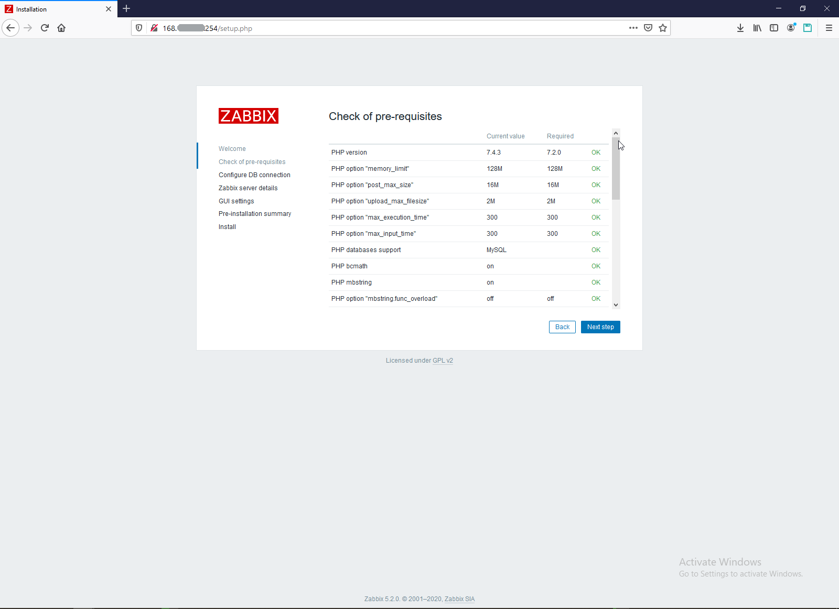Click the Back button
This screenshot has width=839, height=609.
(562, 327)
